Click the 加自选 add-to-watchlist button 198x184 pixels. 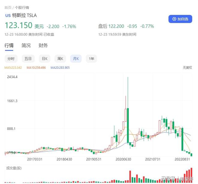(180, 19)
